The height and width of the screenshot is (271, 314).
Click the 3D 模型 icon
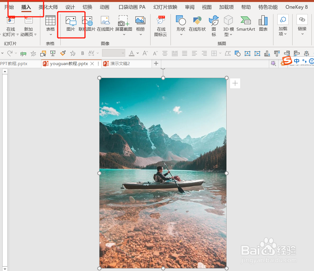229,26
